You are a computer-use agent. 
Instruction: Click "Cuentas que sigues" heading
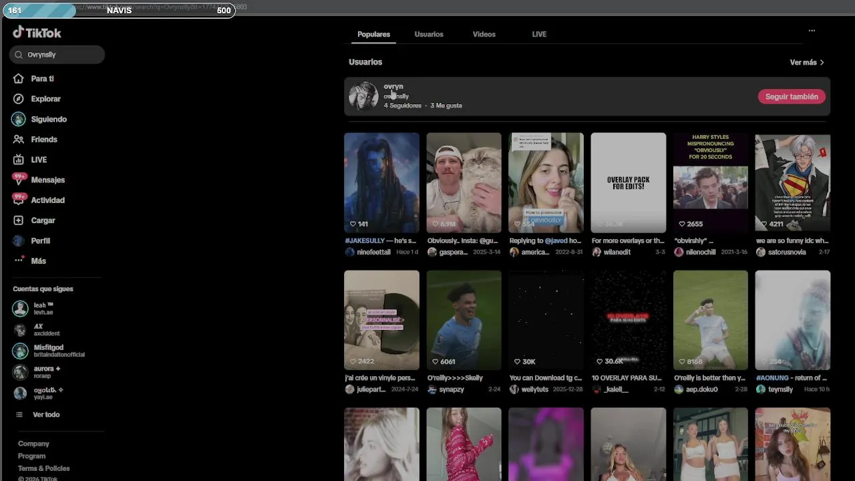pyautogui.click(x=43, y=289)
